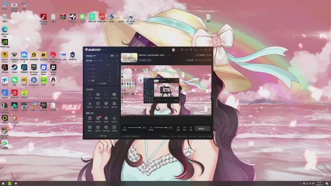Open the speaker device dropdown arrow
Screen dimensions: 331x186
153,128
